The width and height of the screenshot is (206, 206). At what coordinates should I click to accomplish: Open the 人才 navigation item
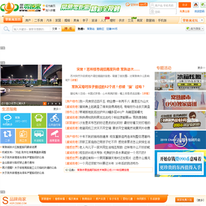104,21
